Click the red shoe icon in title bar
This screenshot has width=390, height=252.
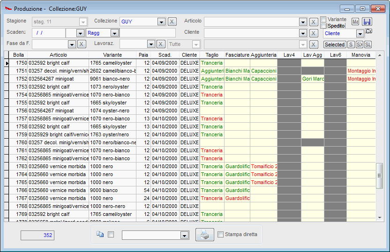pos(8,9)
